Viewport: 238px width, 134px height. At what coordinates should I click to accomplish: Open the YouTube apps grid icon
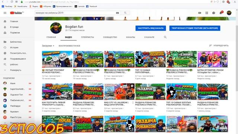tap(207, 13)
